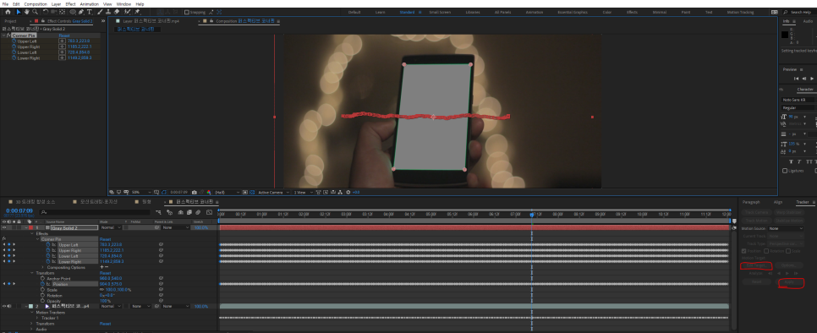
Task: Open the Show Channel color icon
Action: 209,192
